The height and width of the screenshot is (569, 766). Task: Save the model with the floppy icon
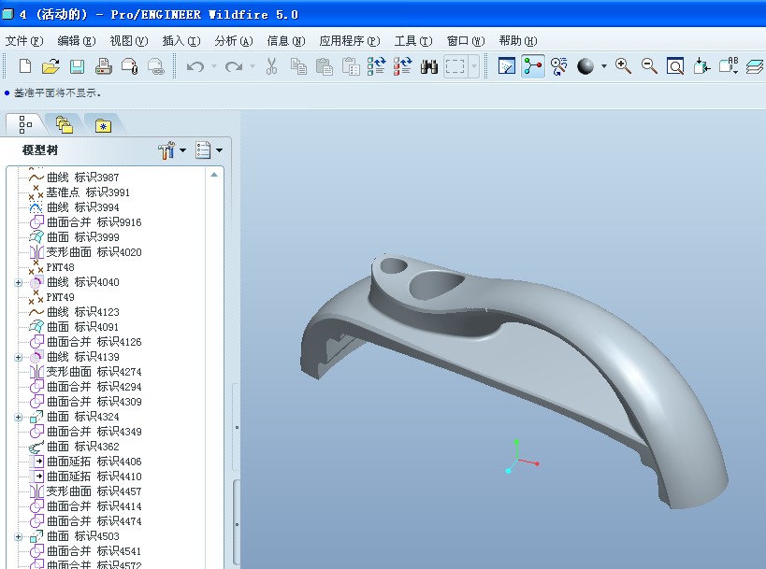click(x=78, y=66)
